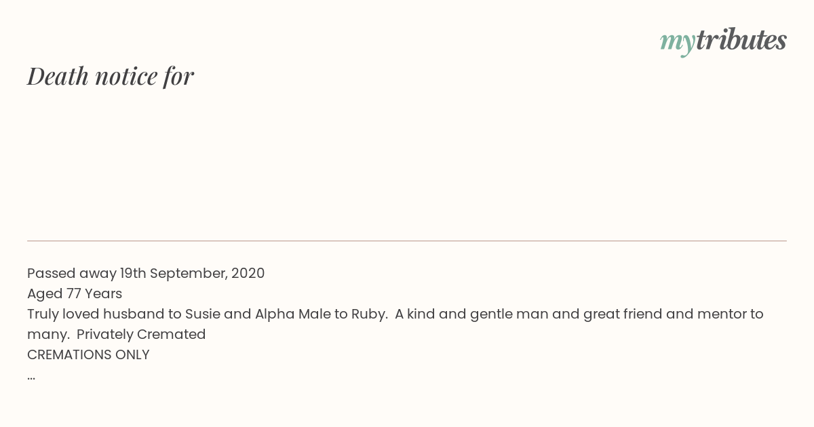Click the "CREMATIONS ONLY" text
Viewport: 814px width, 427px height.
pos(88,354)
